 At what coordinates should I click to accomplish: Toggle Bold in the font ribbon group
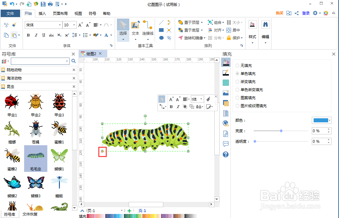coord(28,35)
